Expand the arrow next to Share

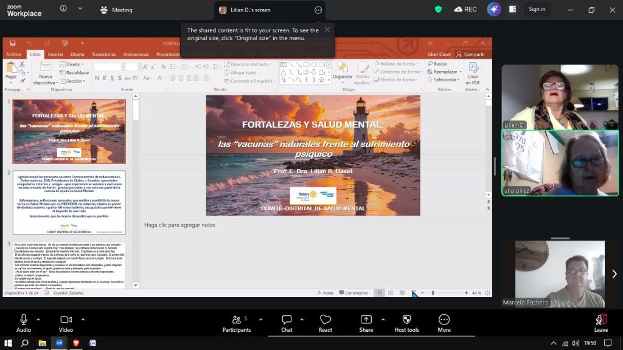(383, 320)
